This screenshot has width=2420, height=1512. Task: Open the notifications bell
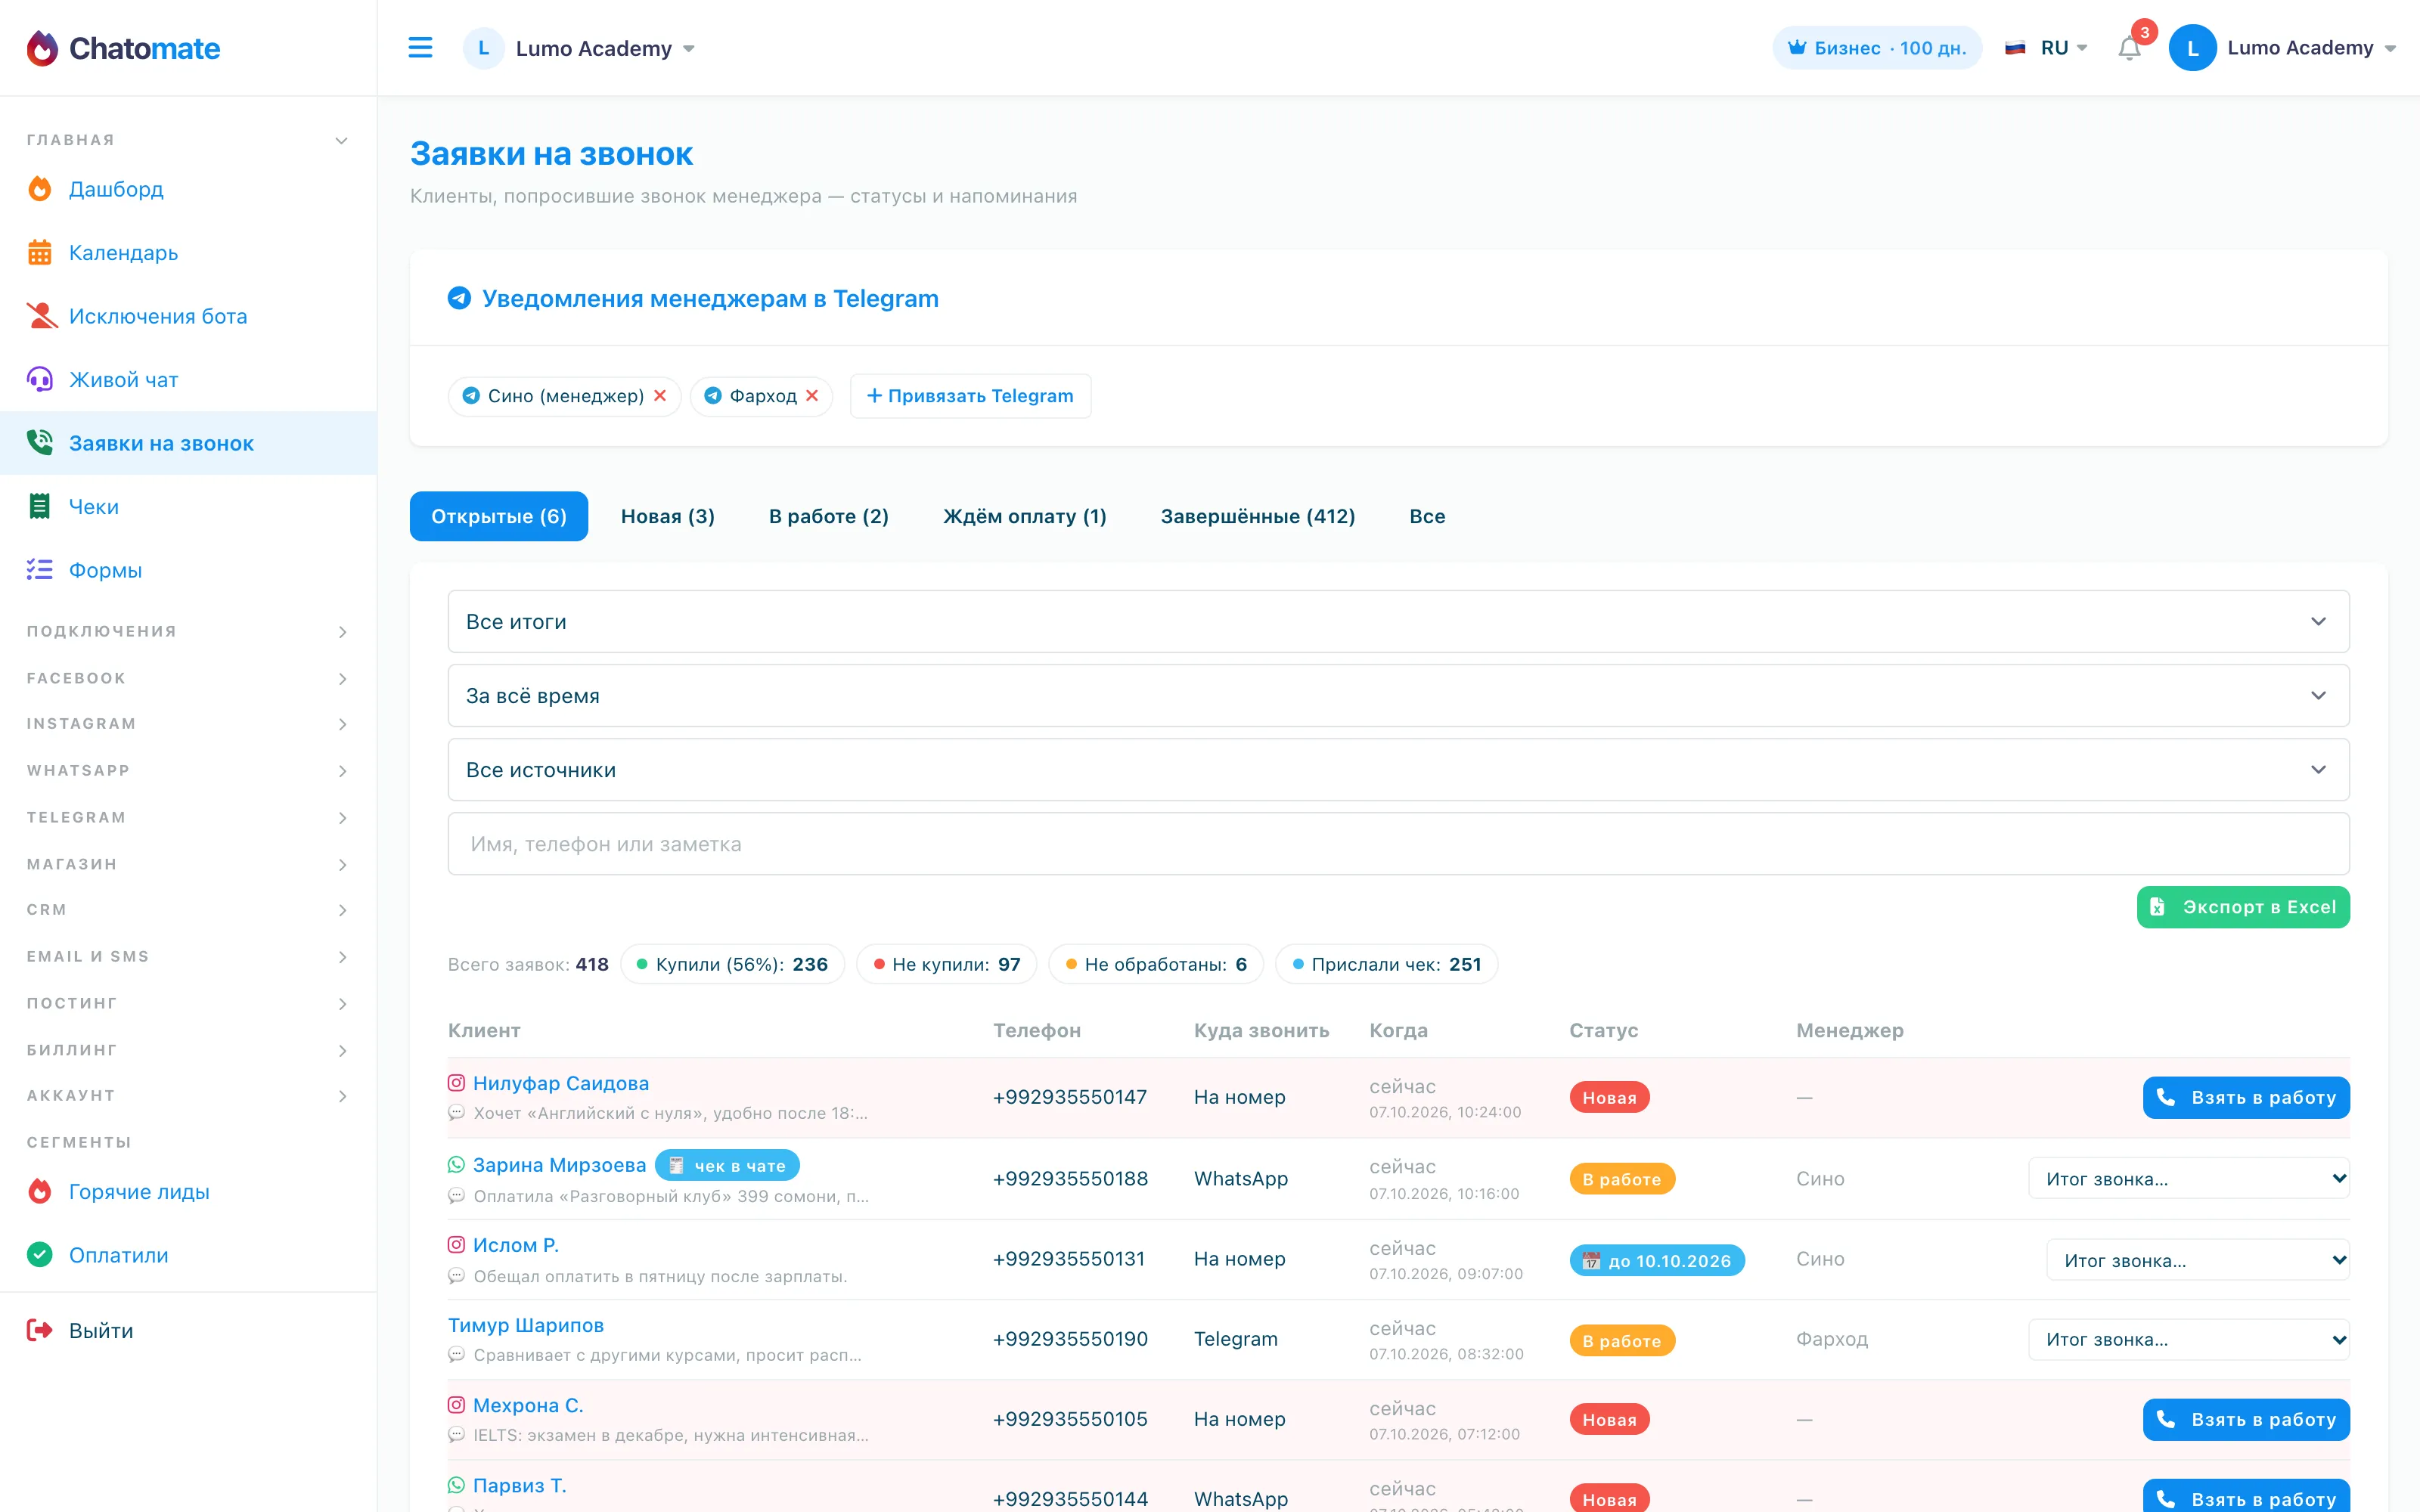click(2129, 48)
